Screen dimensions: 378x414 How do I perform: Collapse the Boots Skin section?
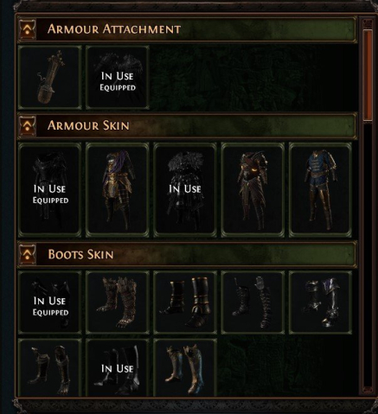point(28,254)
